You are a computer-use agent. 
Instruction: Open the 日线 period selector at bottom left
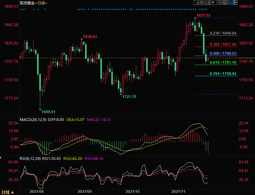[x=7, y=192]
